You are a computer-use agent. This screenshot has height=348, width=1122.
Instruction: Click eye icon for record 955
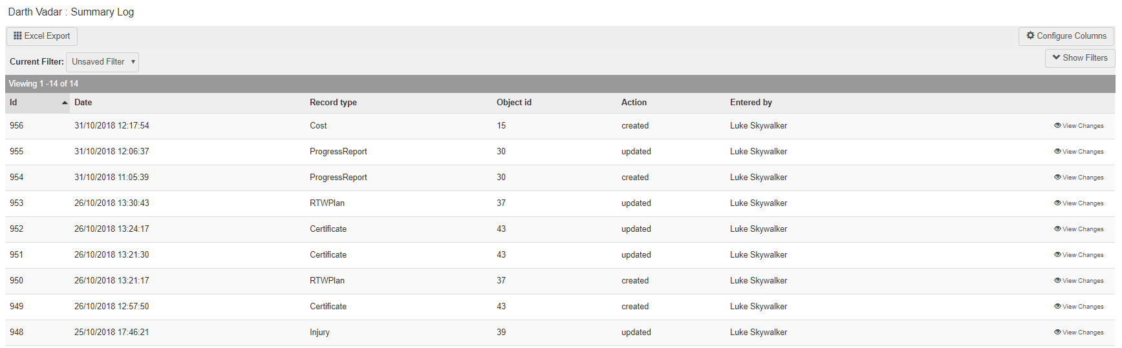click(1057, 152)
